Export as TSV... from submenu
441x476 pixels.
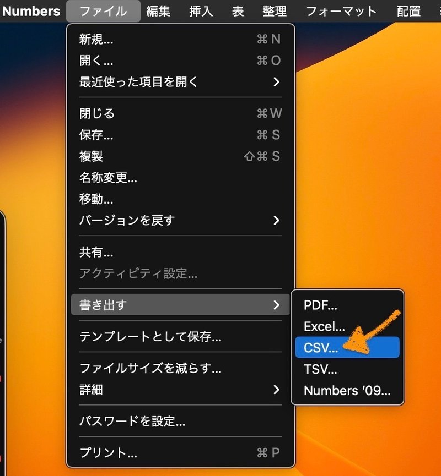(347, 369)
